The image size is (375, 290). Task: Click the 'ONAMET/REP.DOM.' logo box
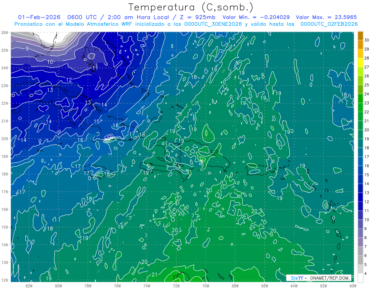pos(318,278)
